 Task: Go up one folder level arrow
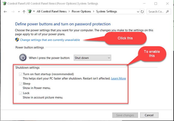click(x=24, y=12)
